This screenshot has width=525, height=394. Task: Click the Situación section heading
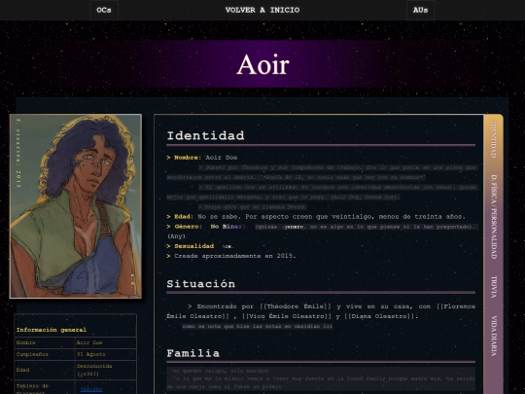pos(201,284)
